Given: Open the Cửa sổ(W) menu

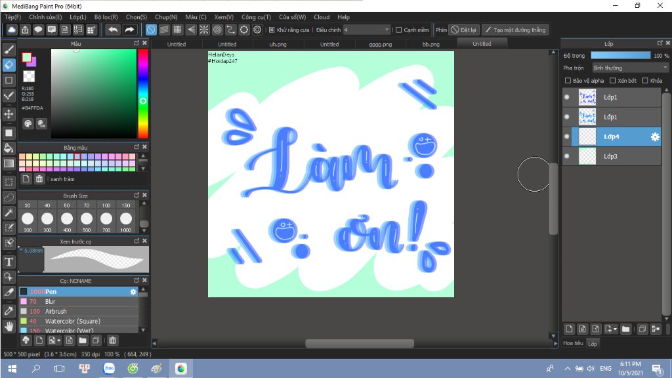Looking at the screenshot, I should (x=292, y=17).
